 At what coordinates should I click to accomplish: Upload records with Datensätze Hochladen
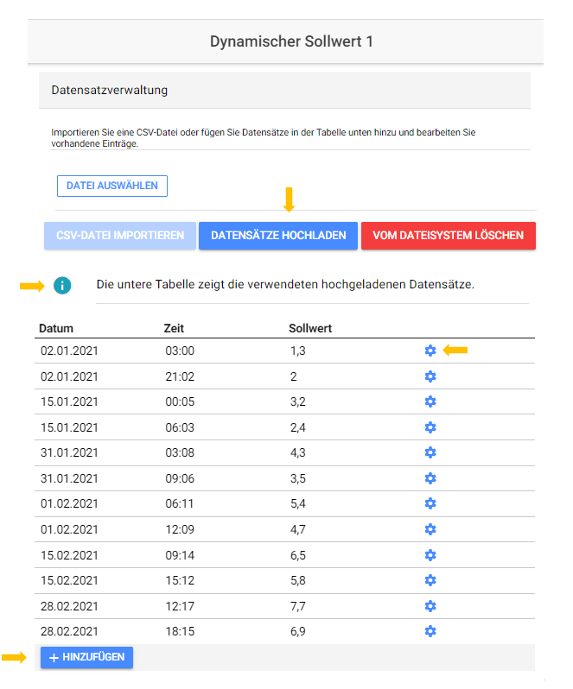[x=278, y=236]
